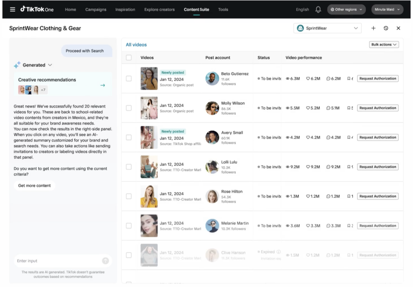This screenshot has width=413, height=287.
Task: Click the +7 recommendations avatar badge
Action: click(x=43, y=90)
